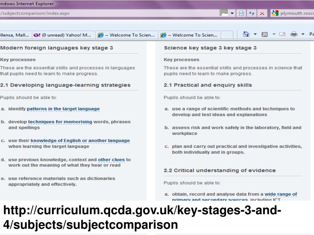Click in the plymouth search box
Image resolution: width=314 pixels, height=235 pixels.
(x=297, y=13)
